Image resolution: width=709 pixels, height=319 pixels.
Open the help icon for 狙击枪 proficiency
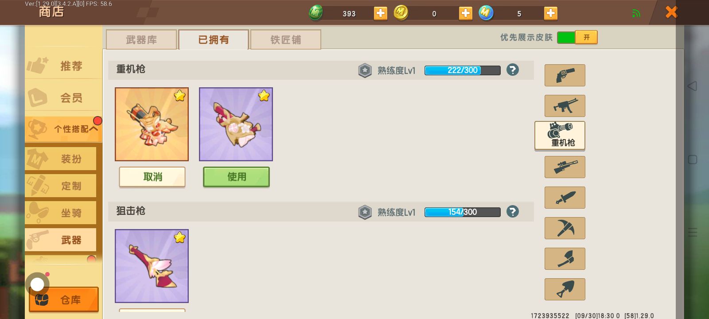[x=513, y=211]
